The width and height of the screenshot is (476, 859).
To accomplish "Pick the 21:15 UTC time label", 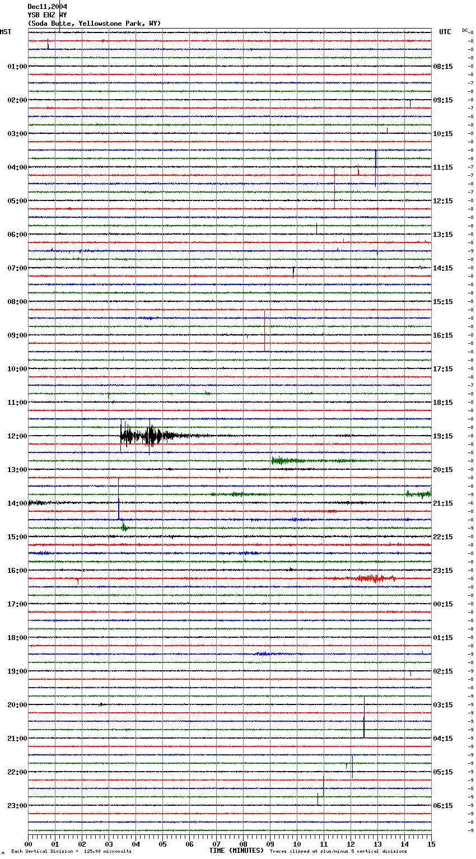I will (443, 503).
